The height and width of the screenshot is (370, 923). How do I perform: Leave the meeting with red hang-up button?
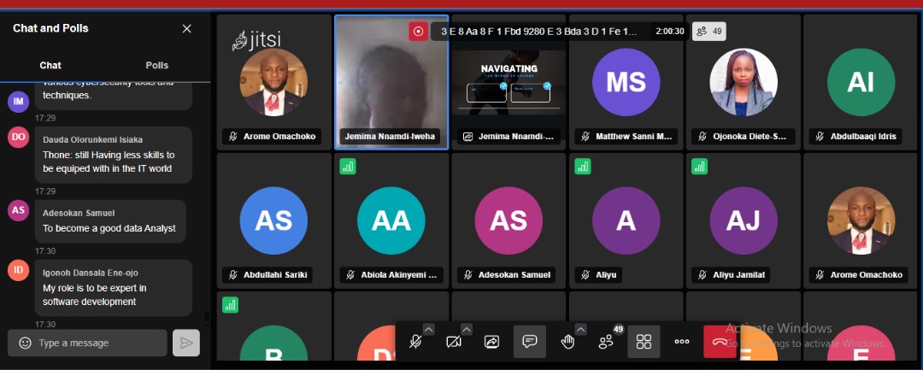point(720,342)
